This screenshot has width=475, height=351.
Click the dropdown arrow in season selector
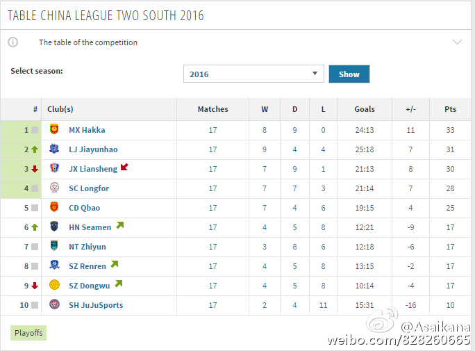pyautogui.click(x=315, y=74)
